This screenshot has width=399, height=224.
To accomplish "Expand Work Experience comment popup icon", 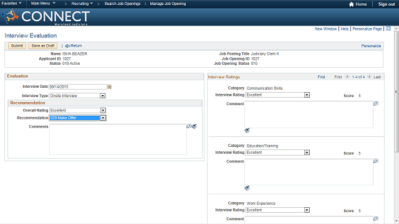I will pos(376,218).
